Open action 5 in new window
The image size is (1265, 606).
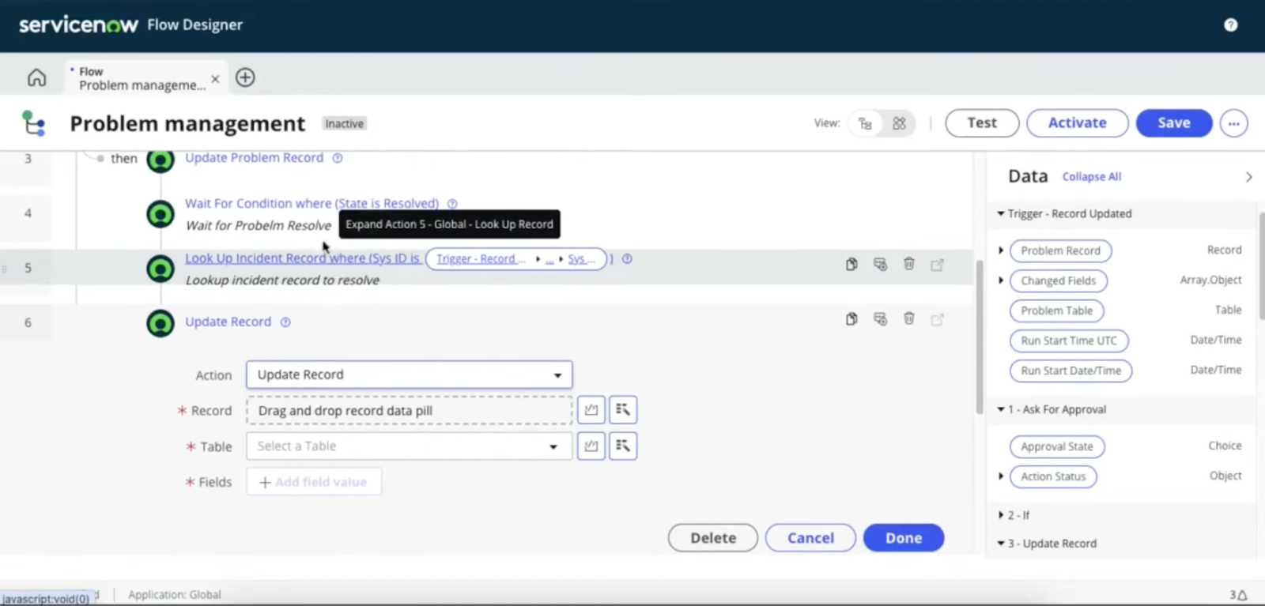(938, 265)
